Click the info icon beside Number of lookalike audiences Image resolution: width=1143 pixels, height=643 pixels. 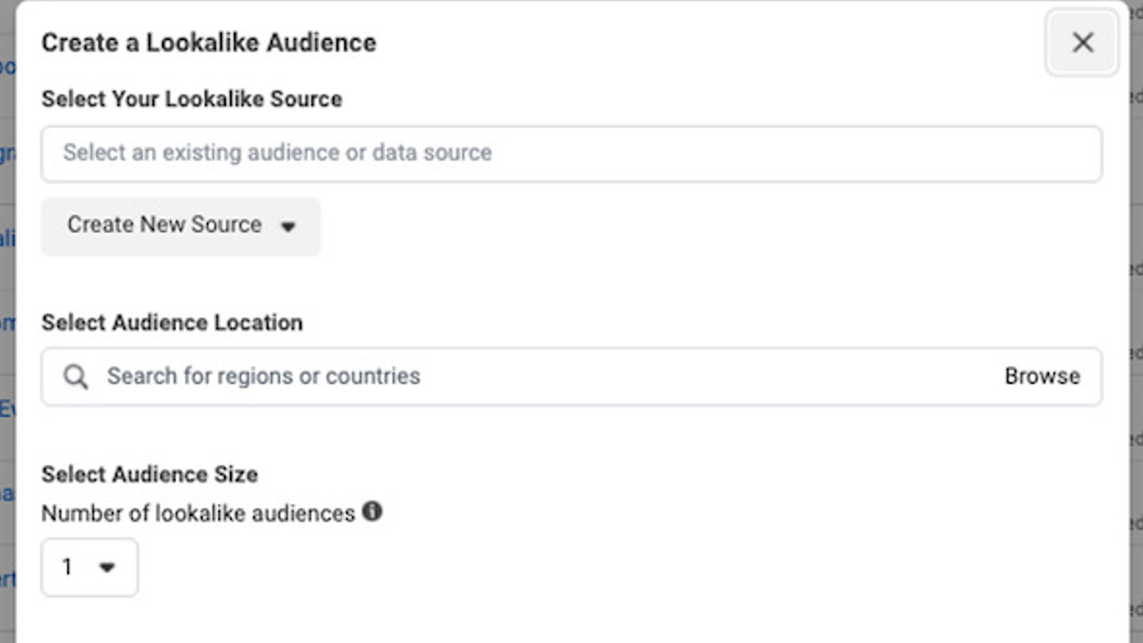pyautogui.click(x=372, y=510)
